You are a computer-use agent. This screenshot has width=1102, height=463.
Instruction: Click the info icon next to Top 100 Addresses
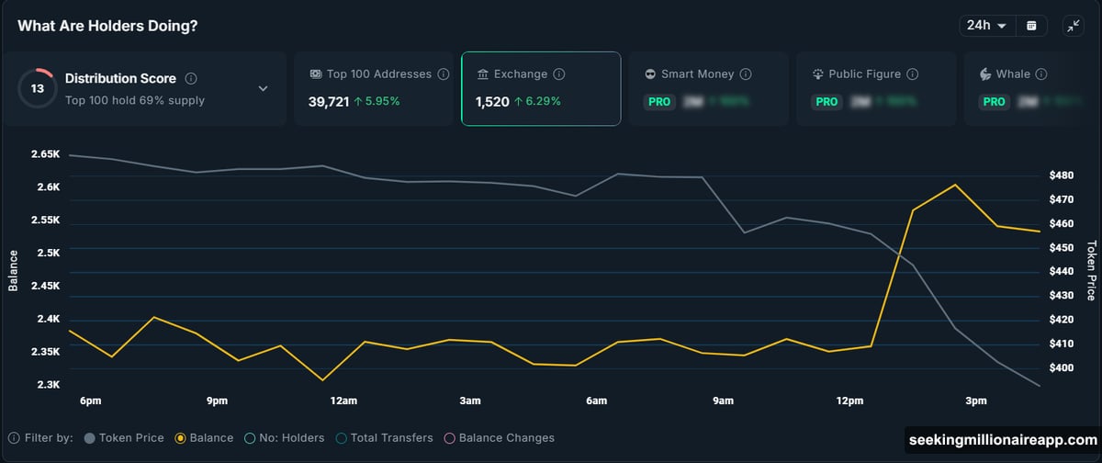444,74
